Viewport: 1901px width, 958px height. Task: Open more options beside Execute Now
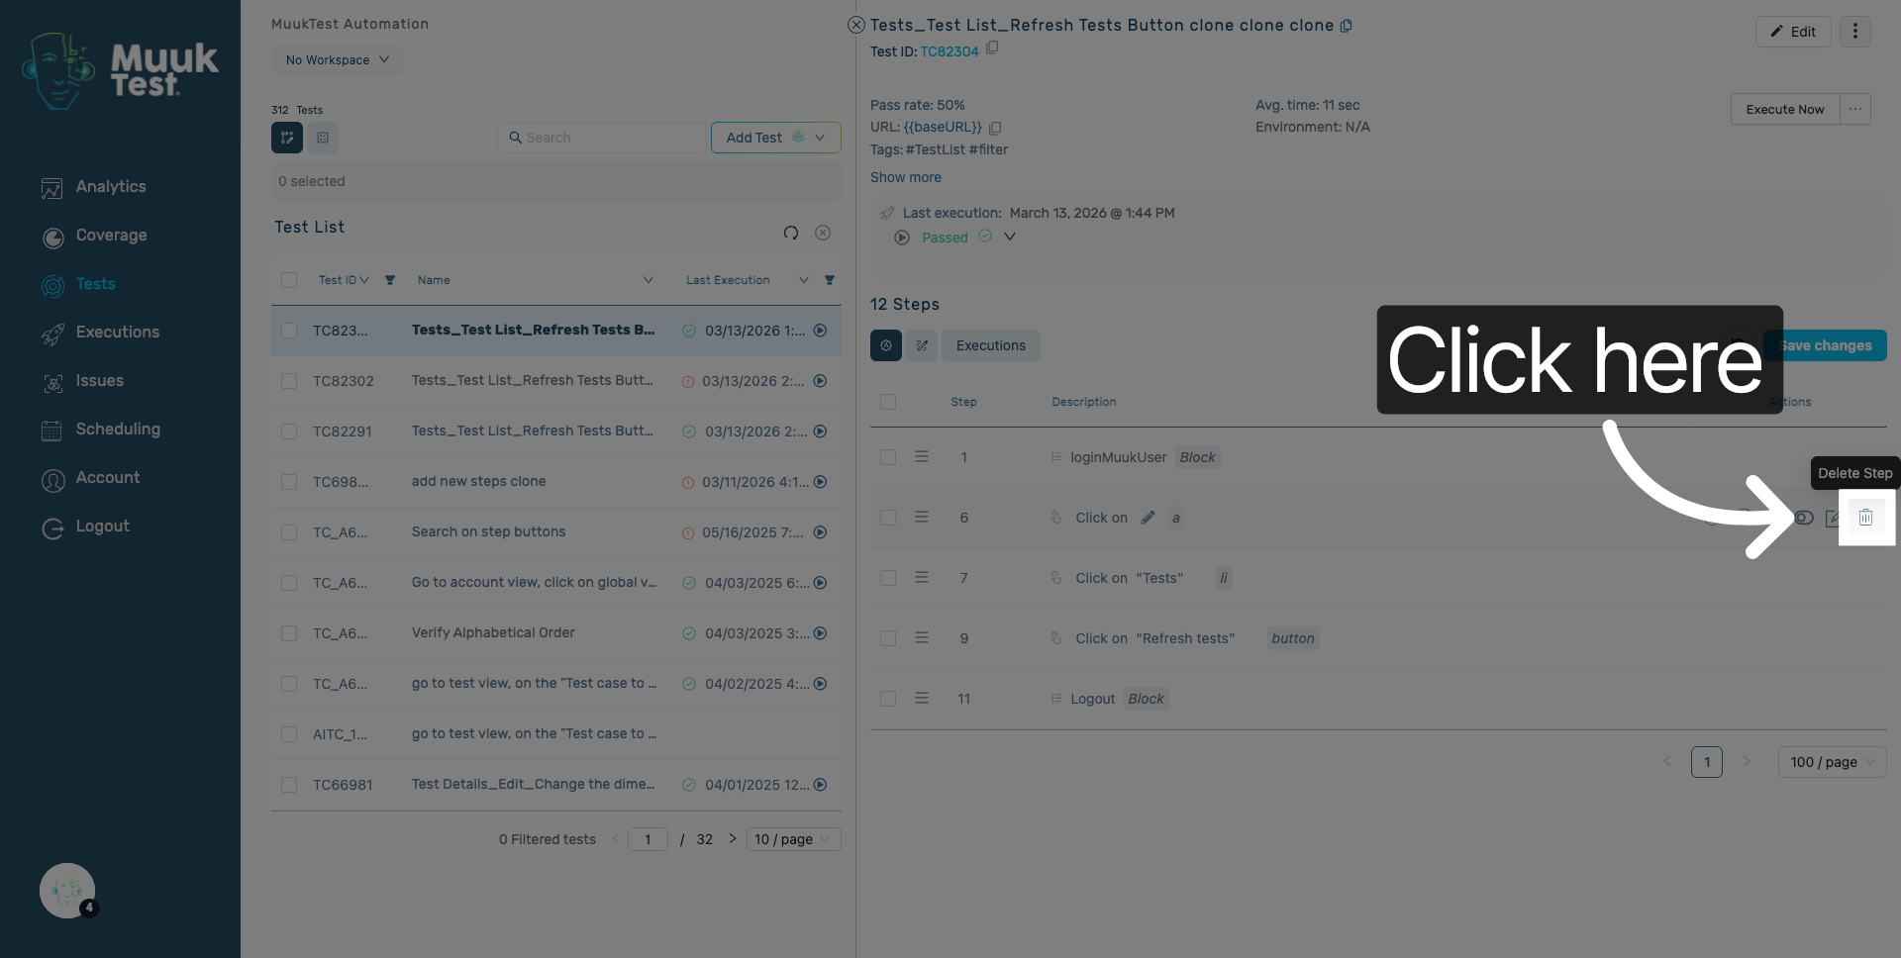pyautogui.click(x=1855, y=109)
